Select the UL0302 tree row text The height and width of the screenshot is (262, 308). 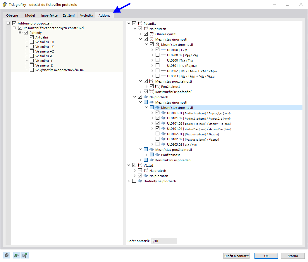(192, 71)
